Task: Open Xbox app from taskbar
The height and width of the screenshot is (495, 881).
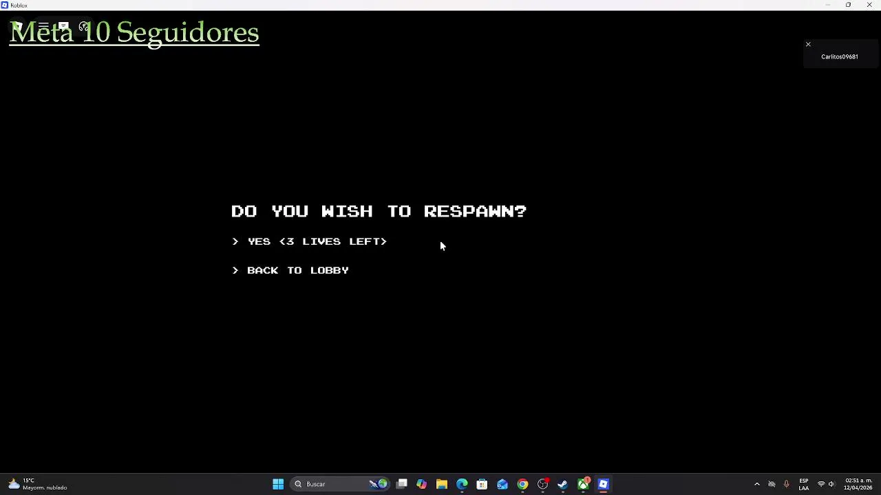Action: pyautogui.click(x=584, y=484)
